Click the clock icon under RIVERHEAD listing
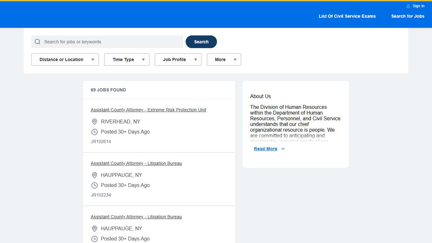 [x=94, y=132]
